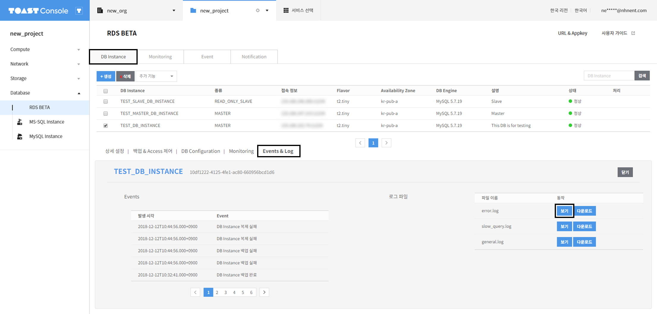Select the 한국어 language option
657x314 pixels.
click(x=581, y=10)
